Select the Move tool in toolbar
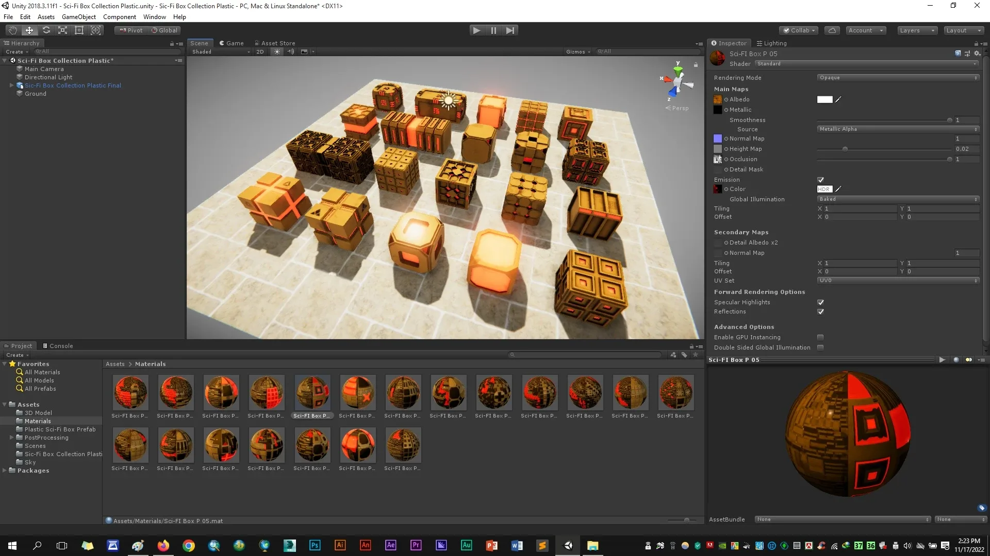 [29, 30]
